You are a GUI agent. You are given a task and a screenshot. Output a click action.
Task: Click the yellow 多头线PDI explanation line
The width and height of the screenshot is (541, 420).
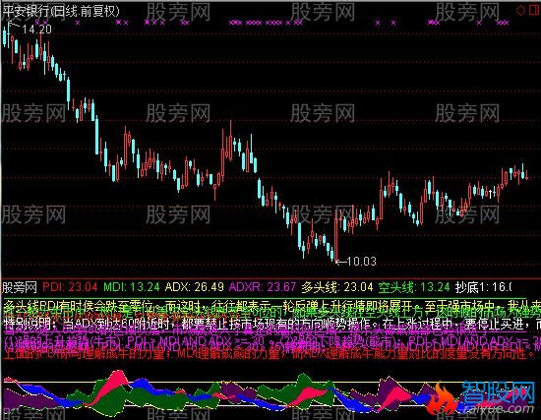271,305
